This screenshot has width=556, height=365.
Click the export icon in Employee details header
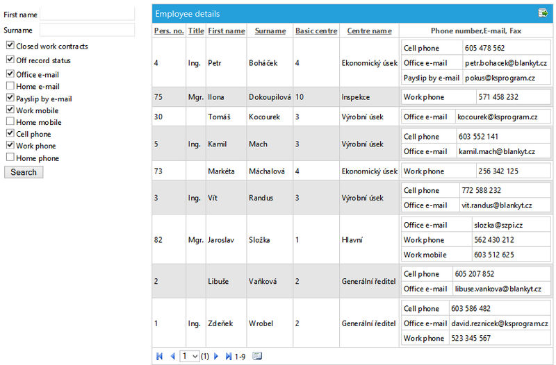tap(543, 13)
